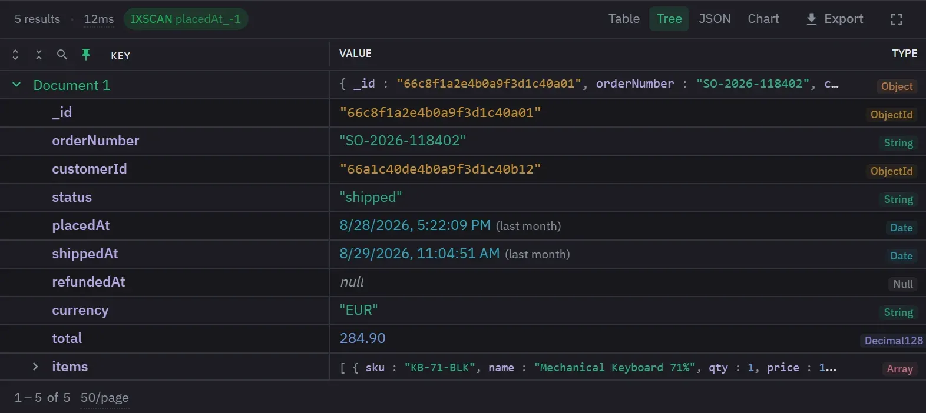Select the placedAt key
Image resolution: width=926 pixels, height=413 pixels.
(81, 225)
